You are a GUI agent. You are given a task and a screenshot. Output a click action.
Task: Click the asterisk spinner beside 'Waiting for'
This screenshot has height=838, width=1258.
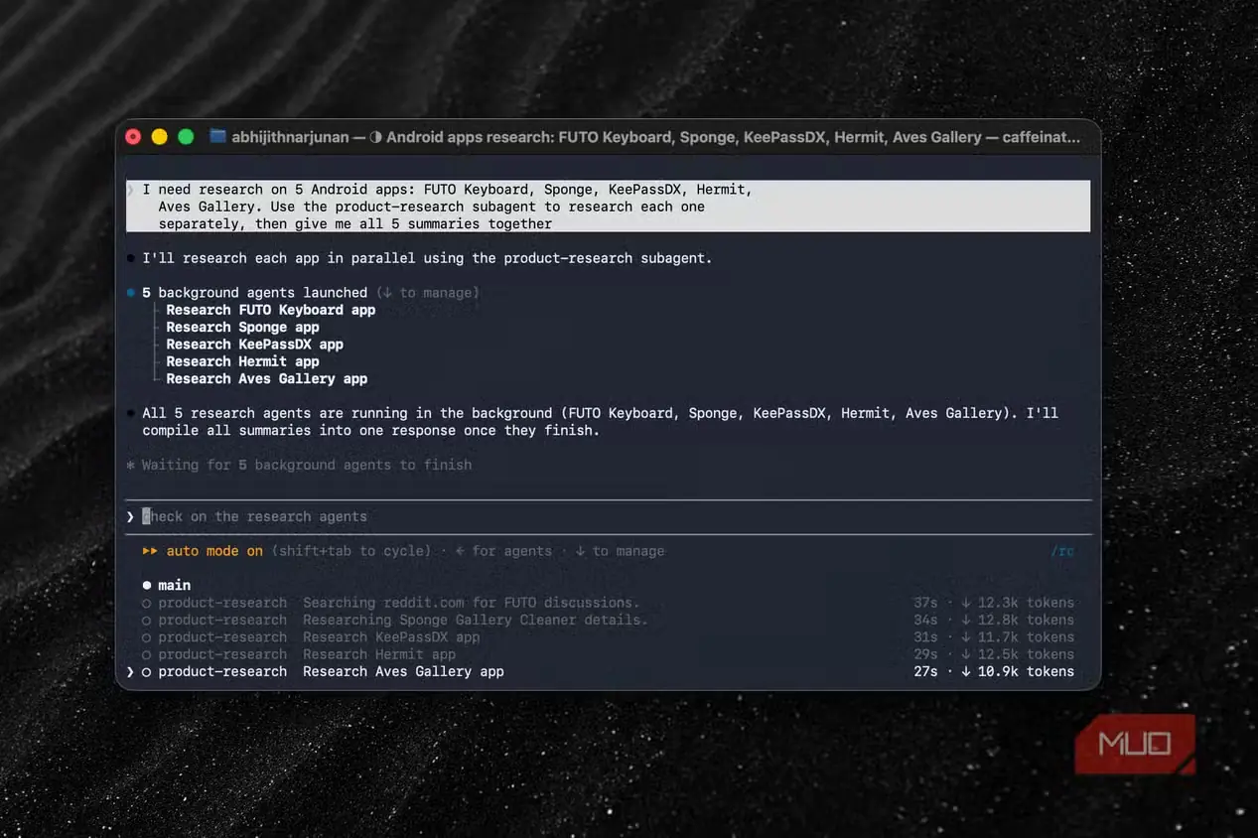(131, 465)
